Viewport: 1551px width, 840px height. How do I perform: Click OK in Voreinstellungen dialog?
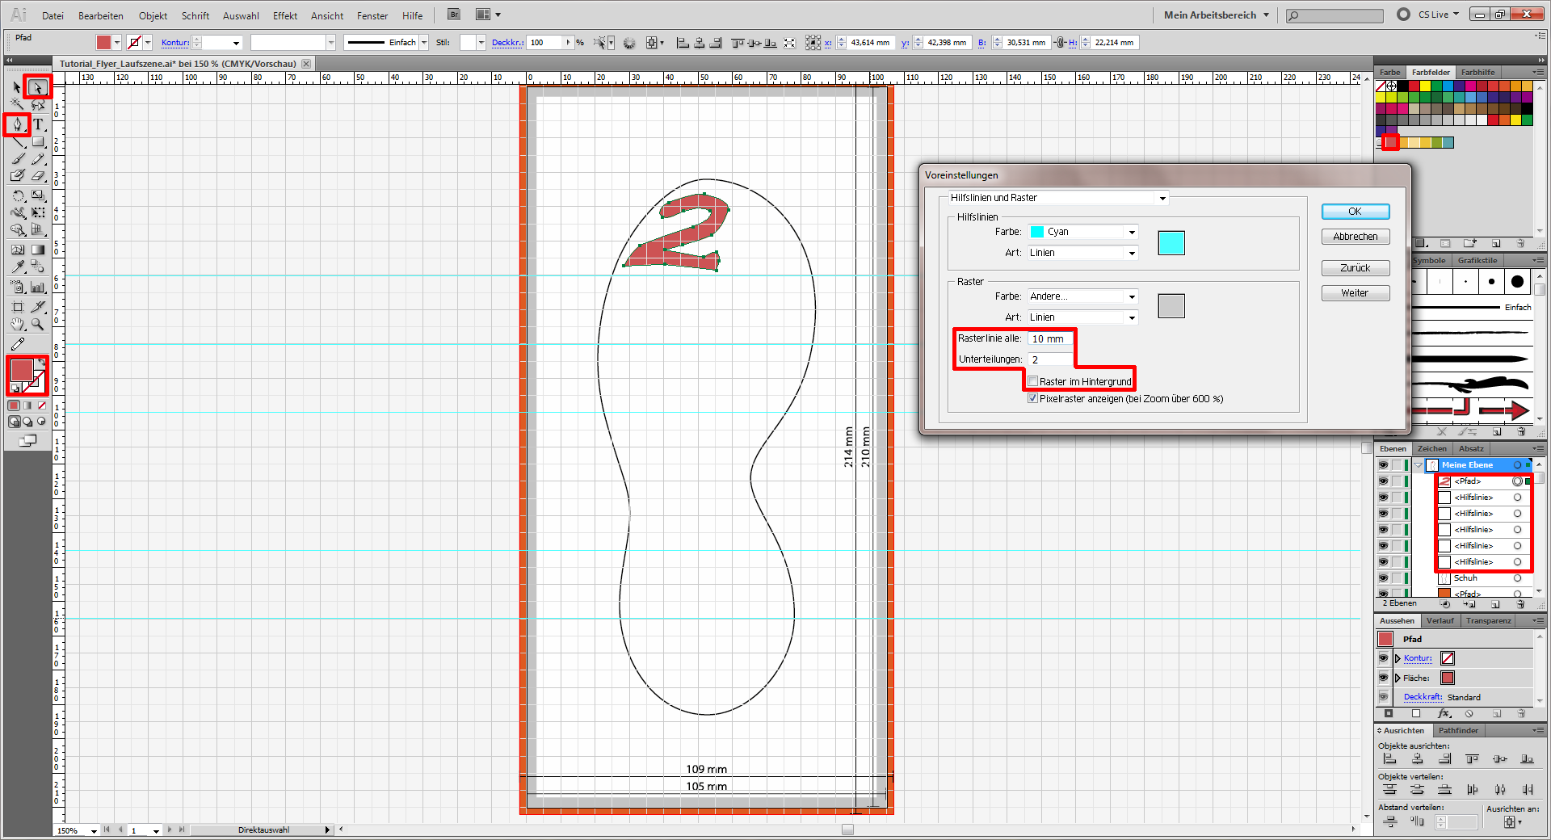(1355, 212)
